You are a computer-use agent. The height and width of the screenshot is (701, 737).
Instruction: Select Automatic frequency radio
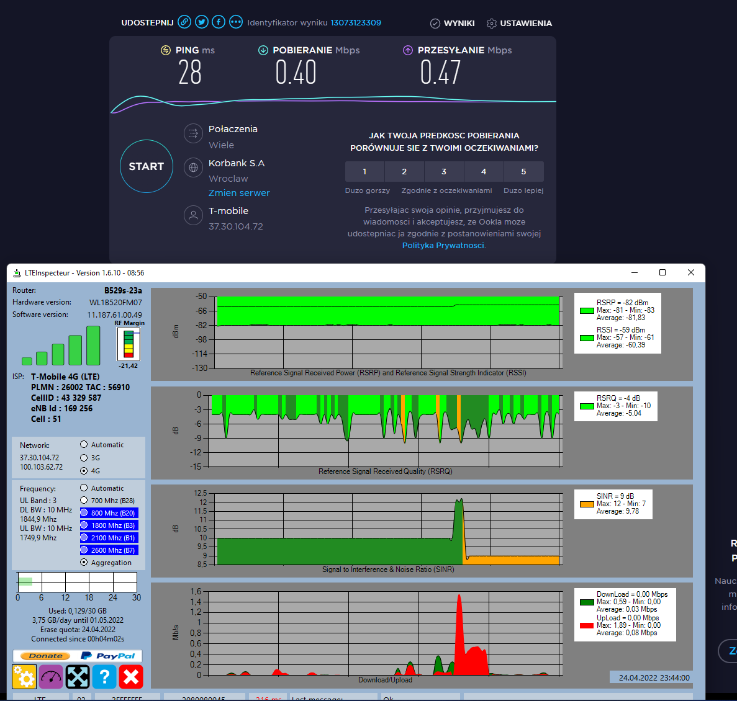click(84, 488)
